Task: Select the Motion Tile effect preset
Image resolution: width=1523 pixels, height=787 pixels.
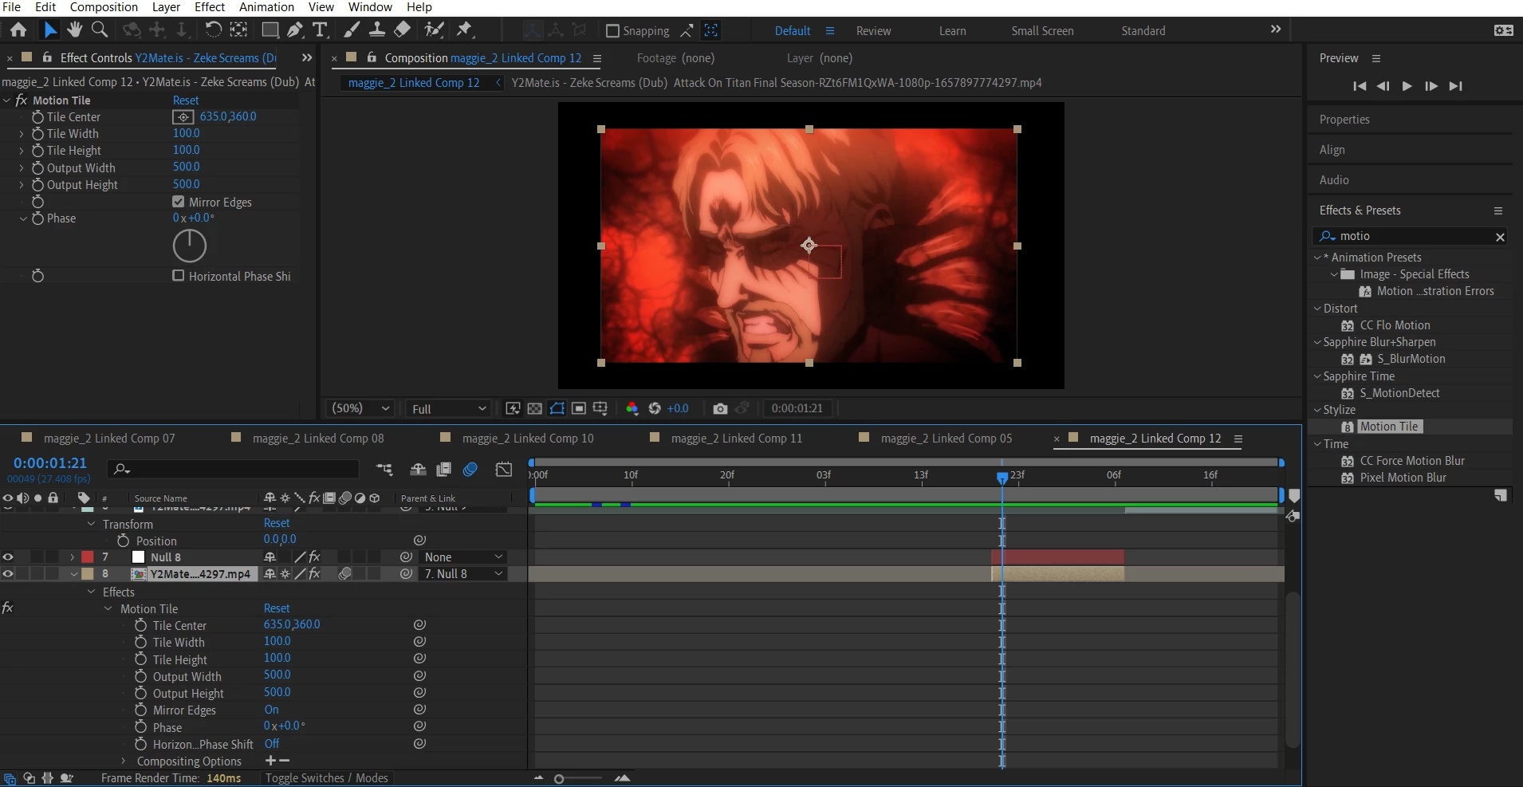Action: point(1389,427)
